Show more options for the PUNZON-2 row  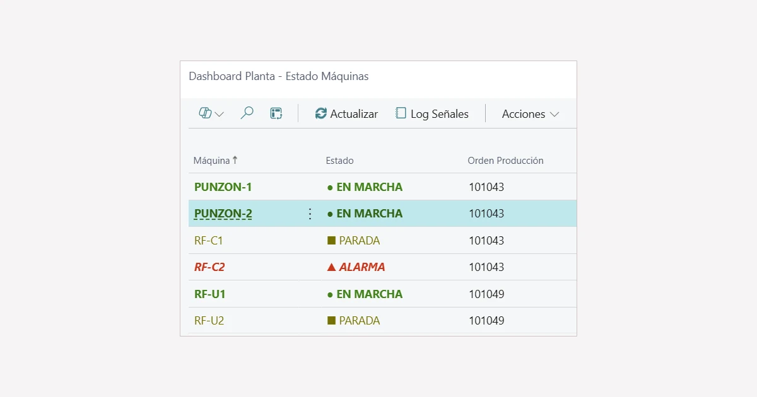[x=310, y=214]
